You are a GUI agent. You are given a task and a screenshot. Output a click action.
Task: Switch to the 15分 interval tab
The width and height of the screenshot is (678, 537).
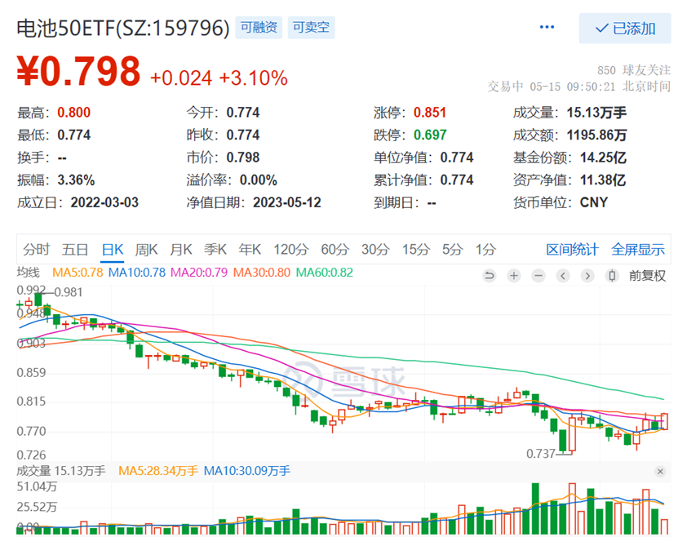point(416,250)
